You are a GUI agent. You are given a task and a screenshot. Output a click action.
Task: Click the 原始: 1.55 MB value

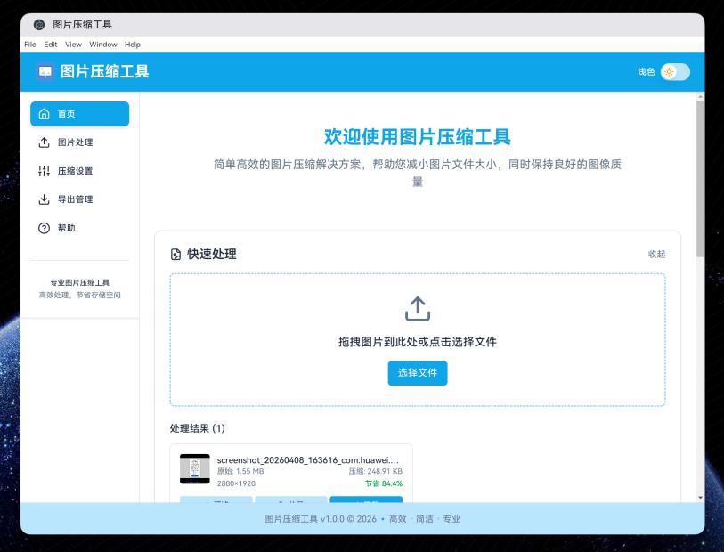[x=240, y=471]
